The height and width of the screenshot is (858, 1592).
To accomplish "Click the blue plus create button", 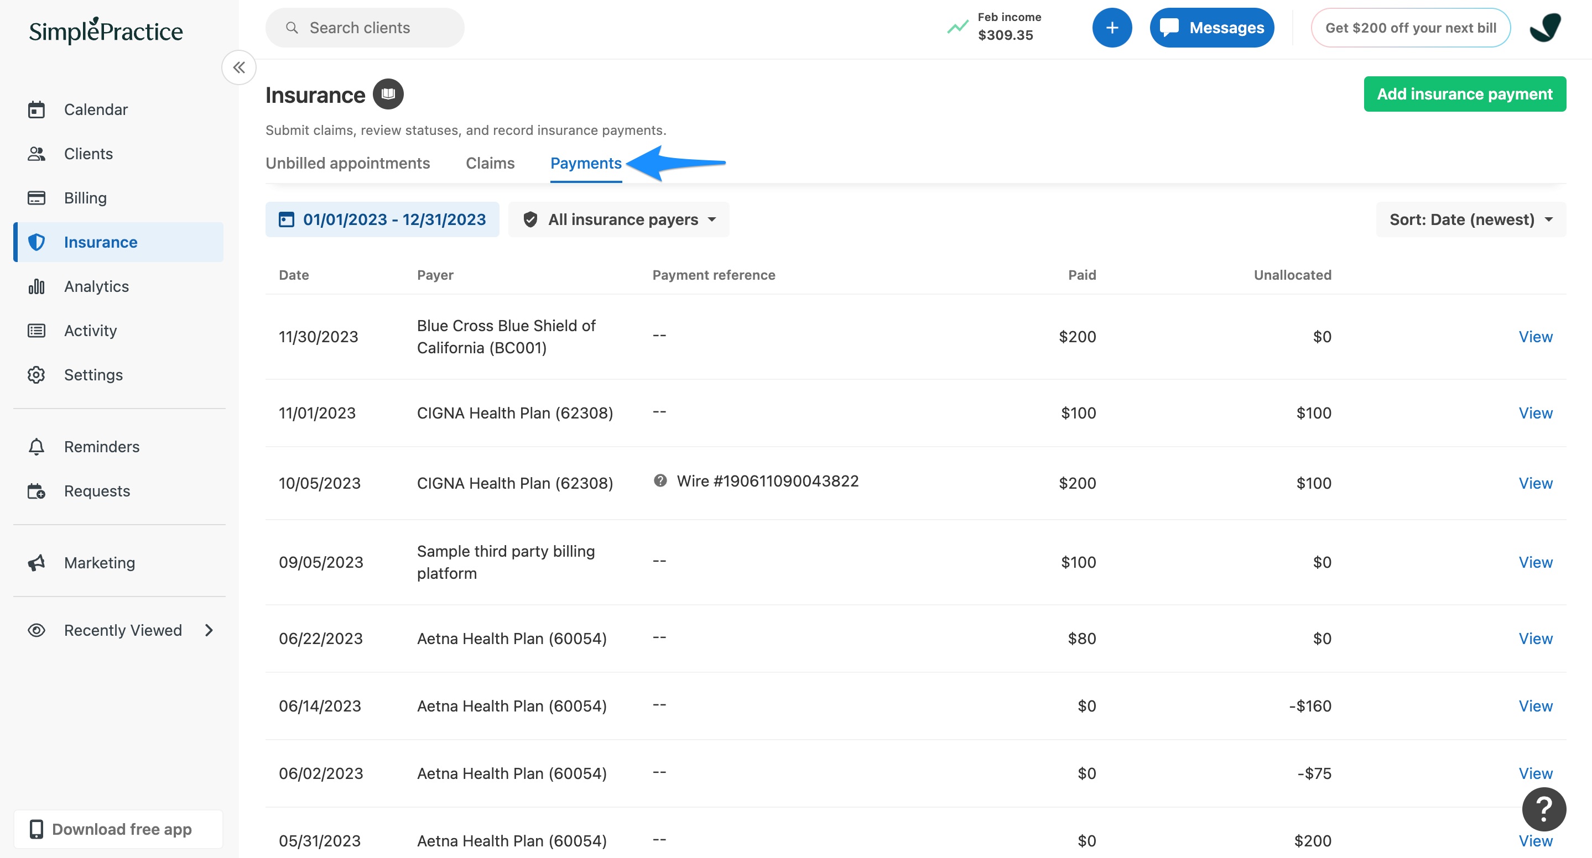I will click(x=1112, y=28).
